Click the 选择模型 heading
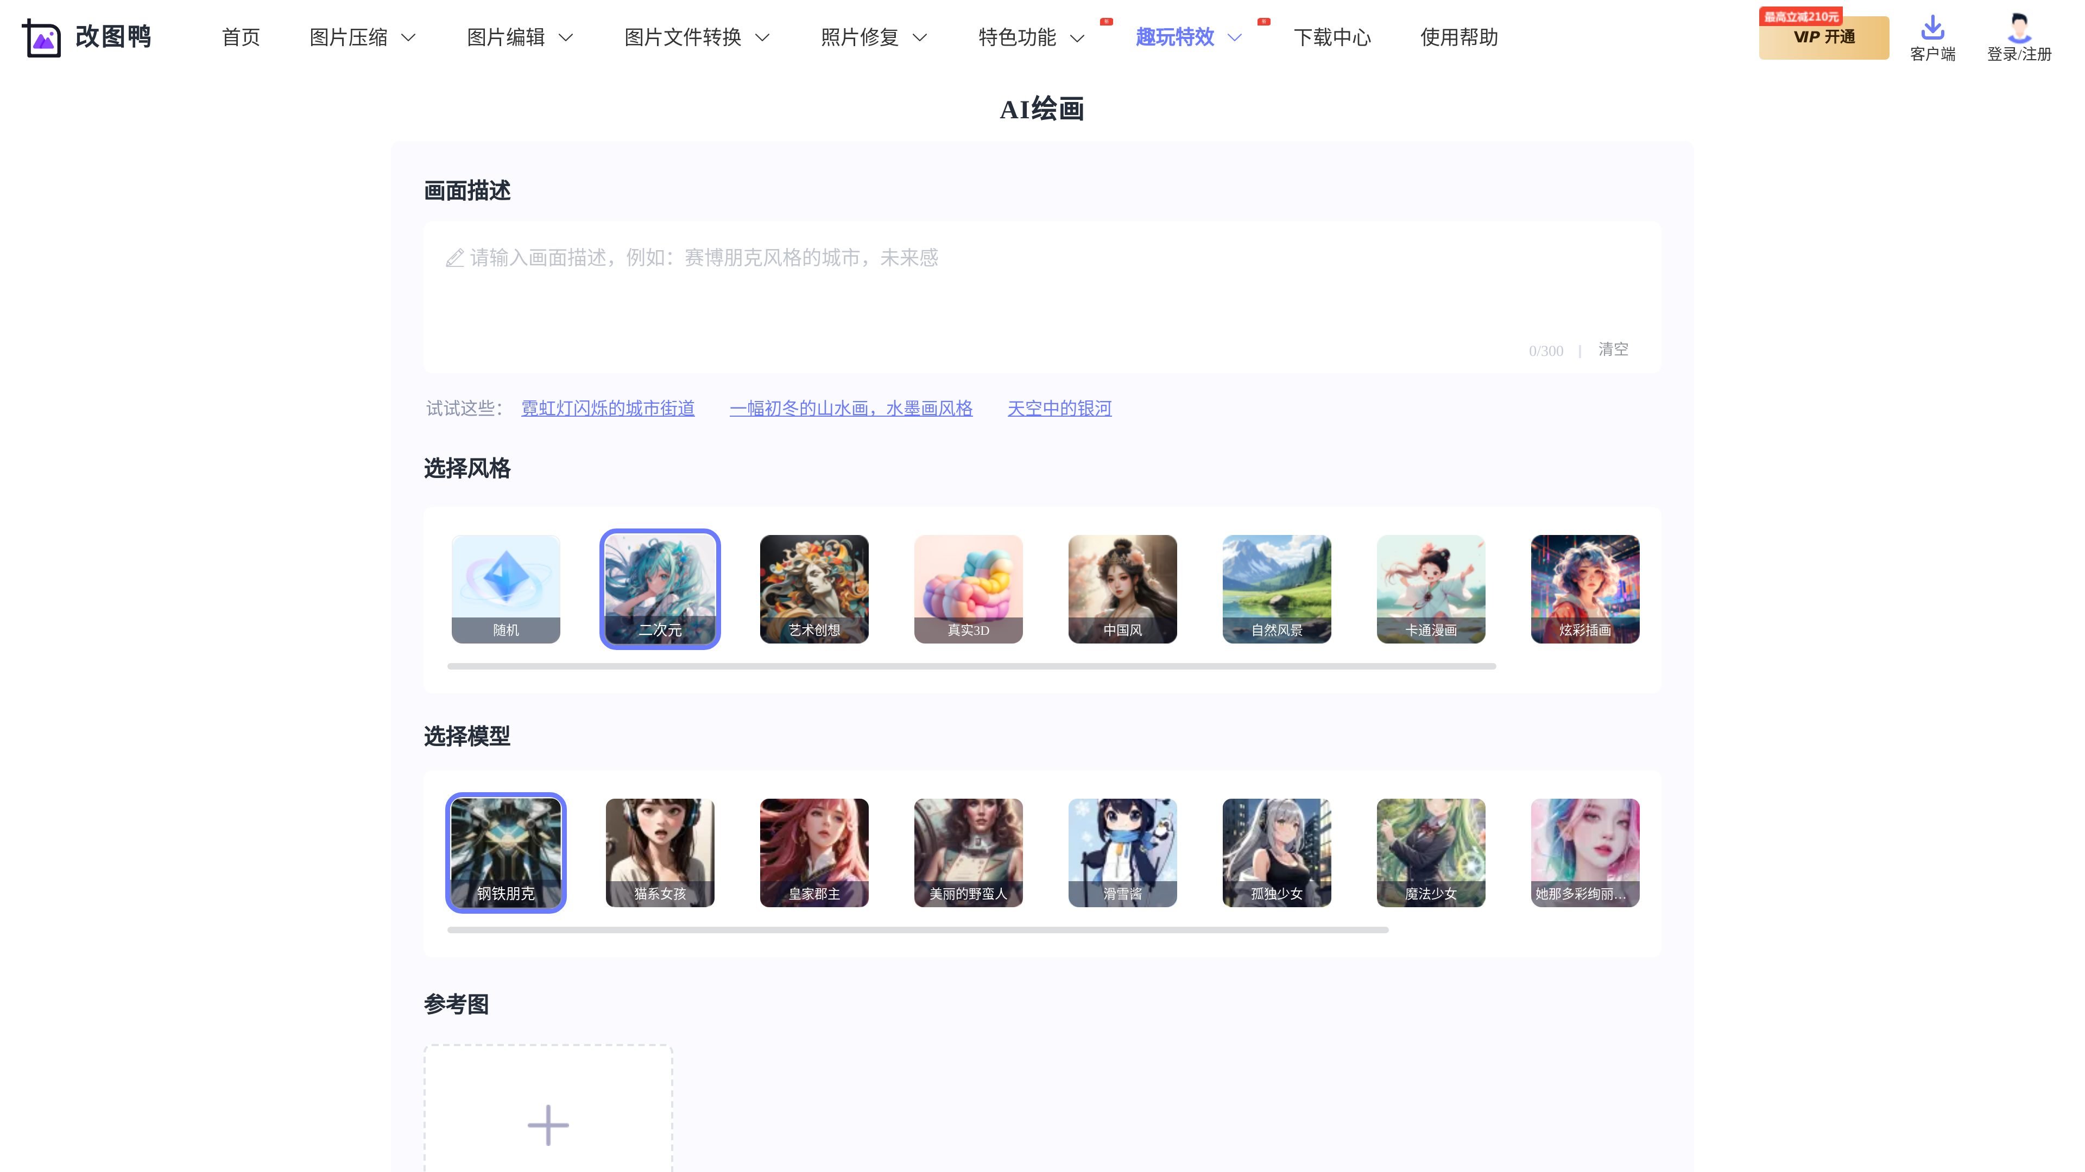The height and width of the screenshot is (1172, 2085). (467, 737)
